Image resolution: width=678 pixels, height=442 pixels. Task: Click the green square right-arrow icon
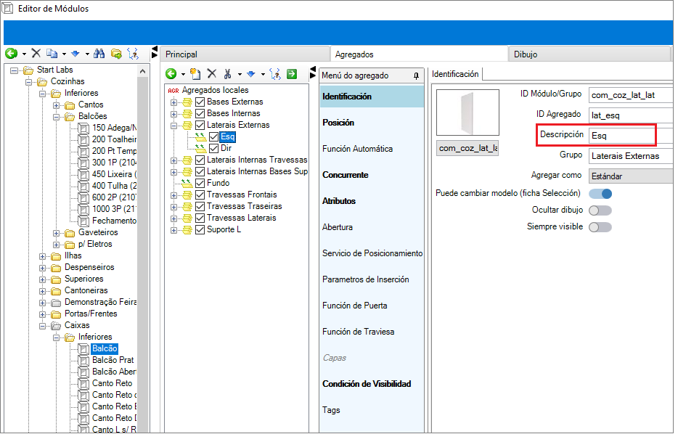click(293, 74)
